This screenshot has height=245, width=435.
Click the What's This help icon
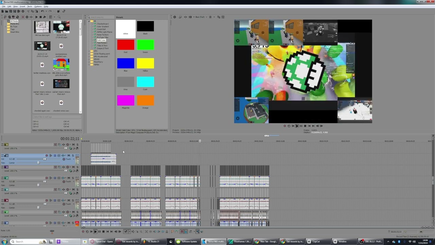(x=64, y=11)
